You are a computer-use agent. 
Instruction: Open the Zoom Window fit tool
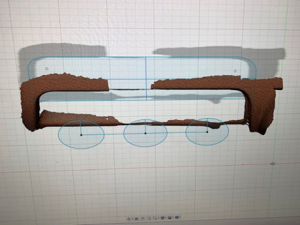pyautogui.click(x=155, y=218)
